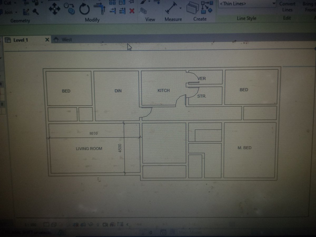
Task: Choose the Trim/Extend to Corner tool
Action: click(x=100, y=9)
